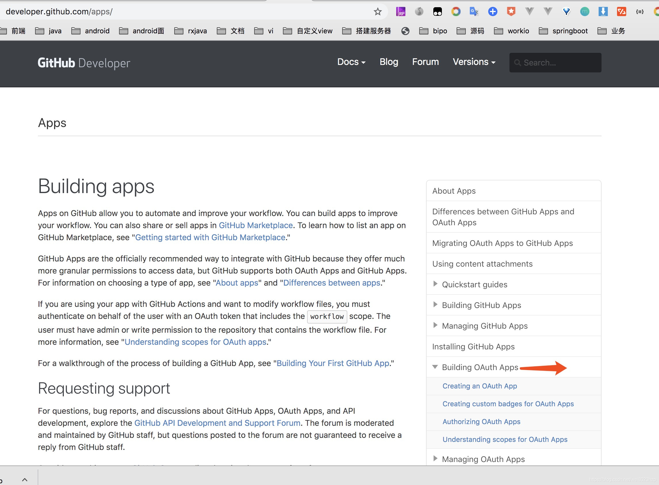
Task: Open Getting started with GitHub Marketplace link
Action: pos(210,237)
